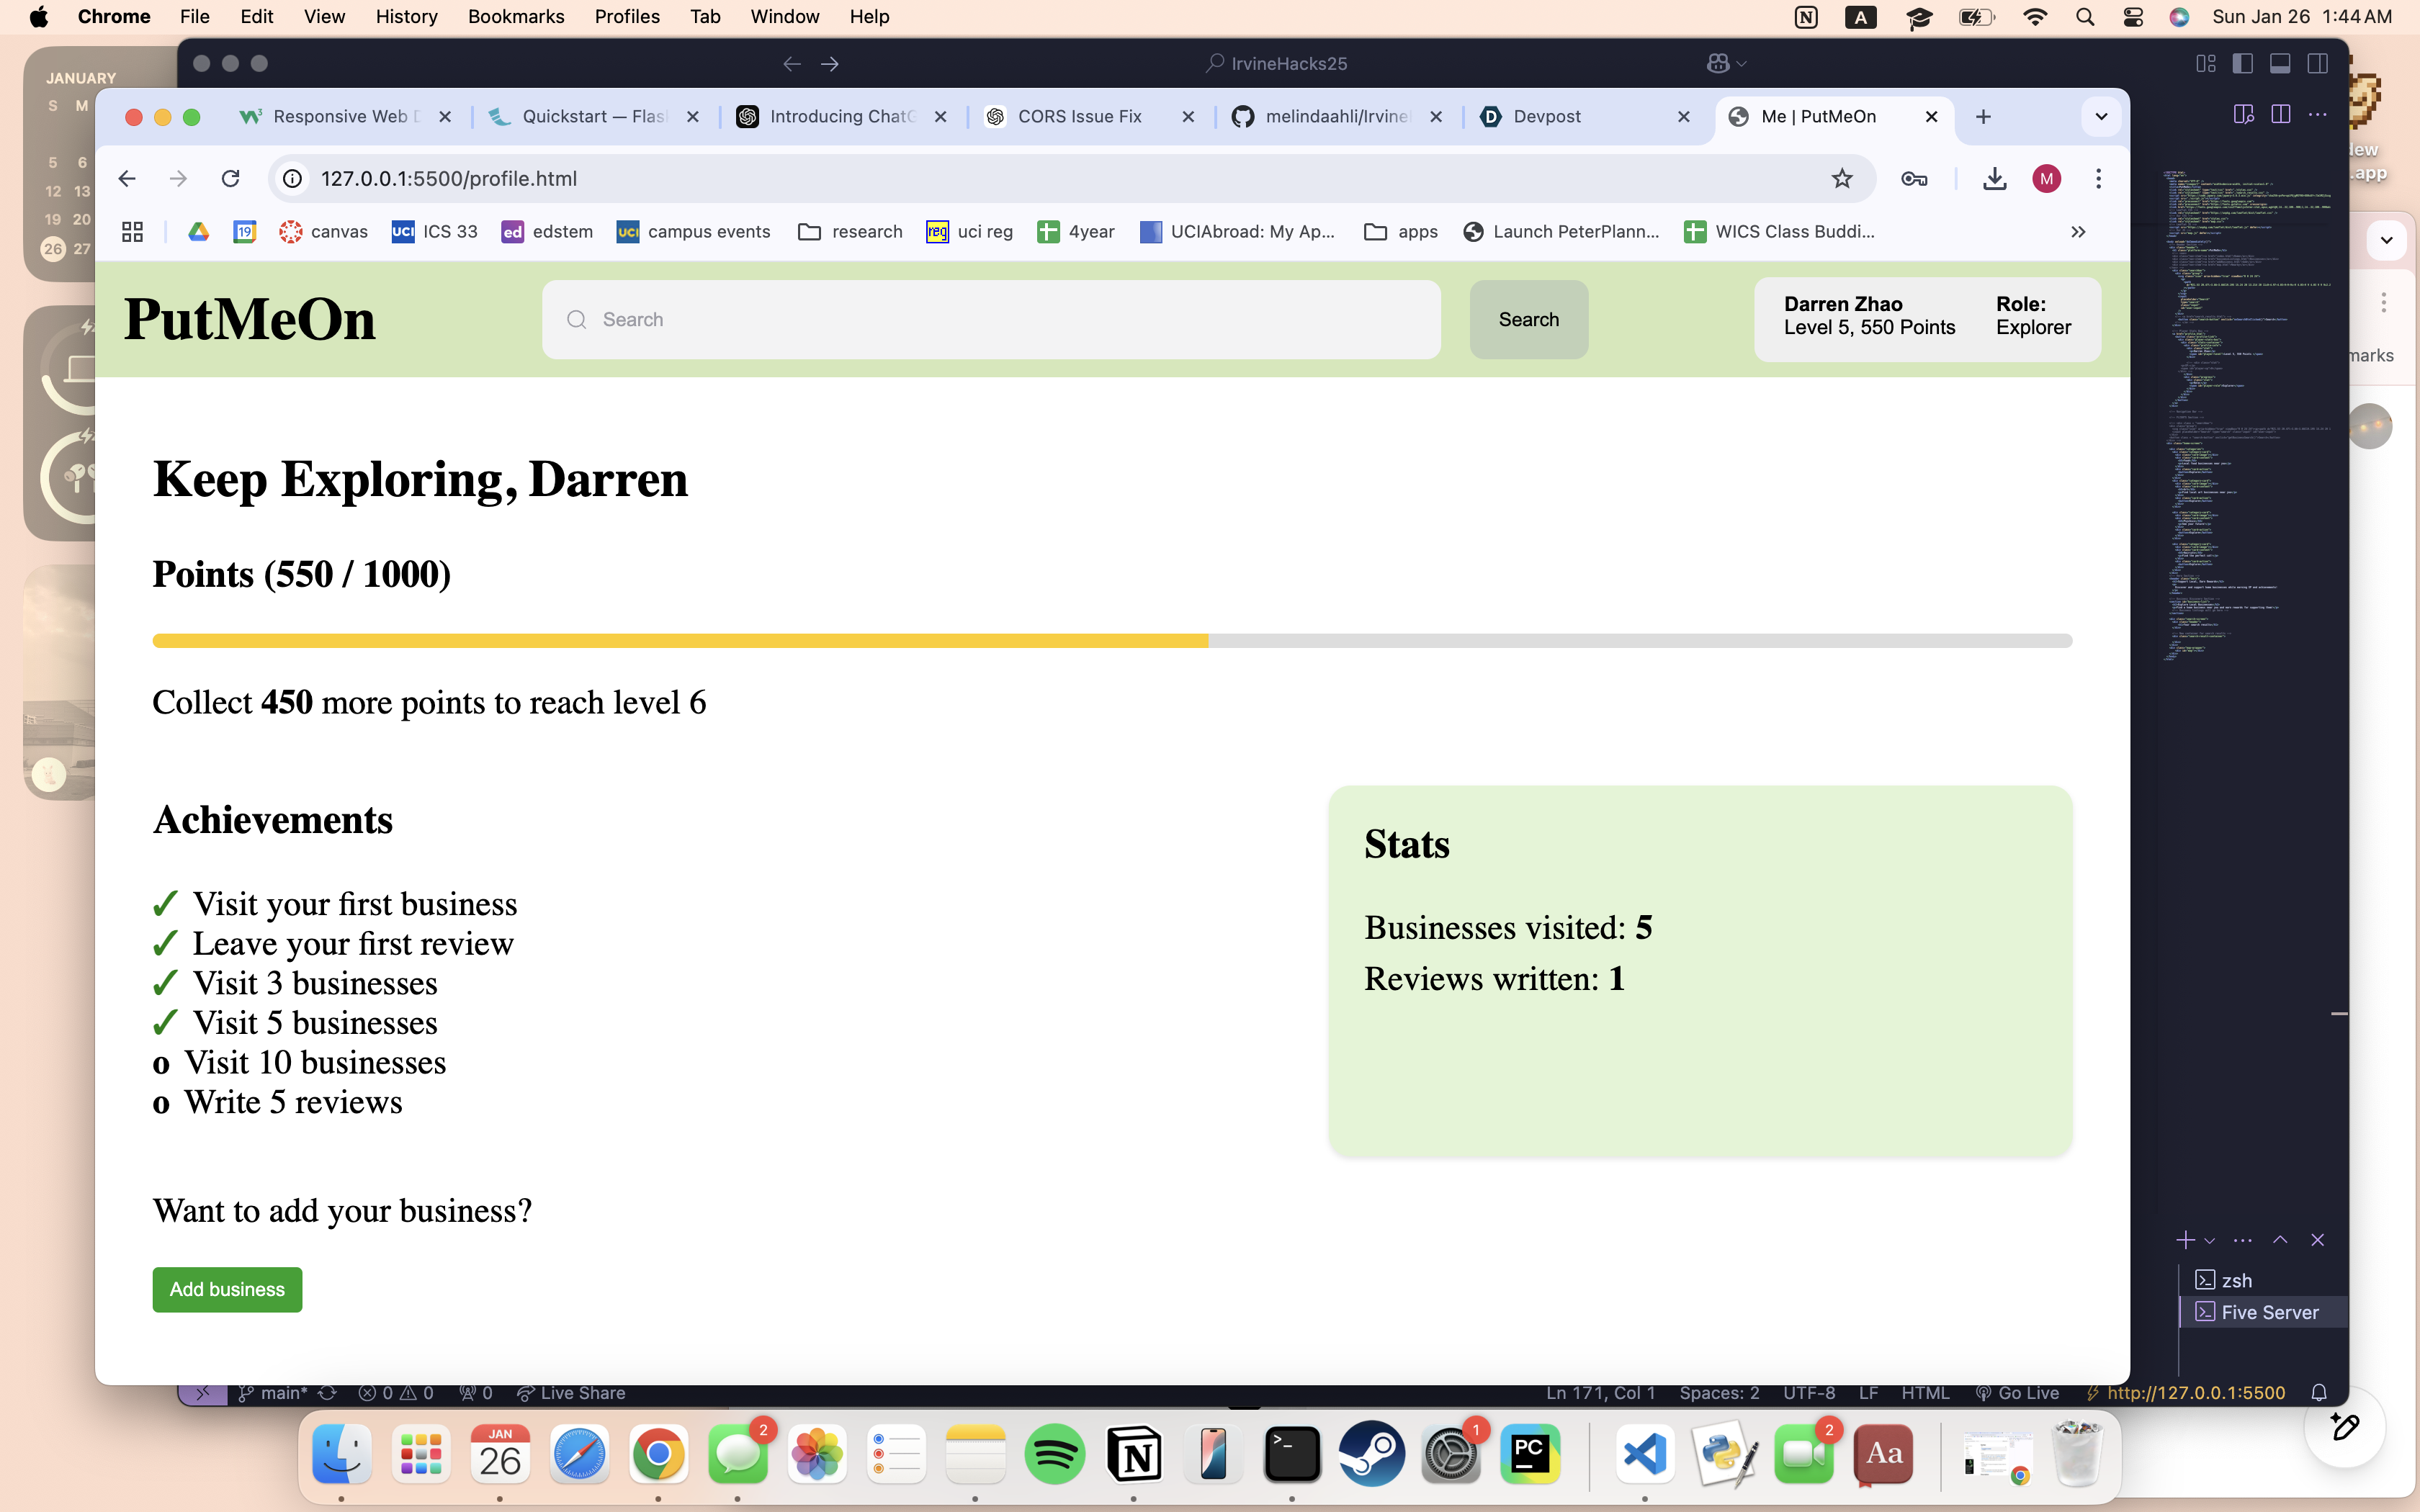Open the Chrome apps grid bookmark icon
The width and height of the screenshot is (2420, 1512).
pyautogui.click(x=132, y=231)
